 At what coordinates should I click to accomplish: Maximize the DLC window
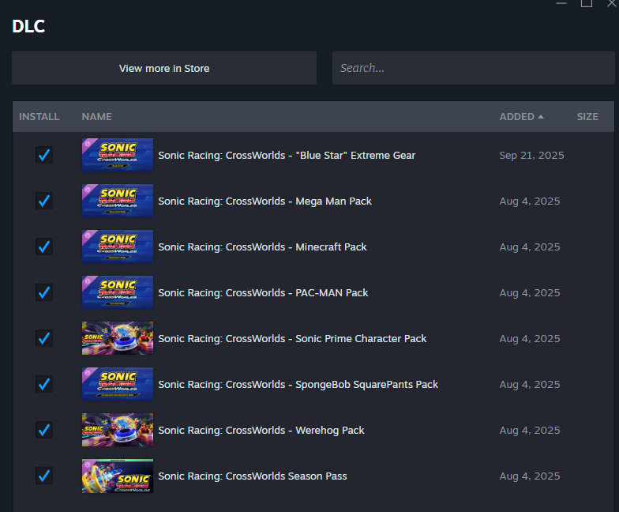586,3
